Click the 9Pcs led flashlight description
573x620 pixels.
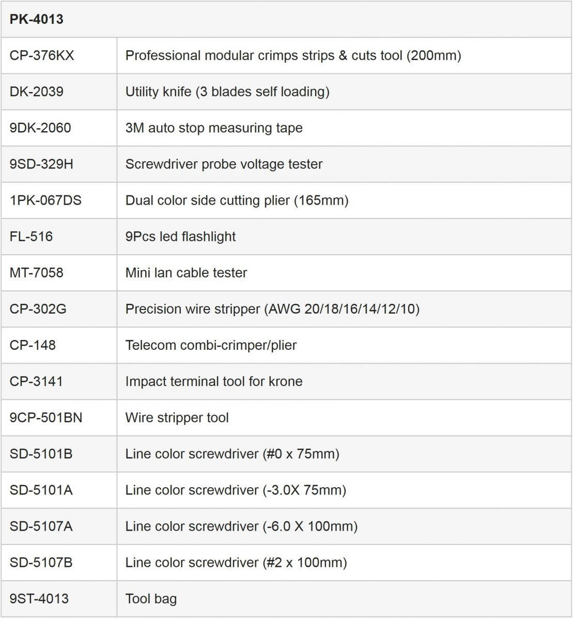(x=180, y=237)
